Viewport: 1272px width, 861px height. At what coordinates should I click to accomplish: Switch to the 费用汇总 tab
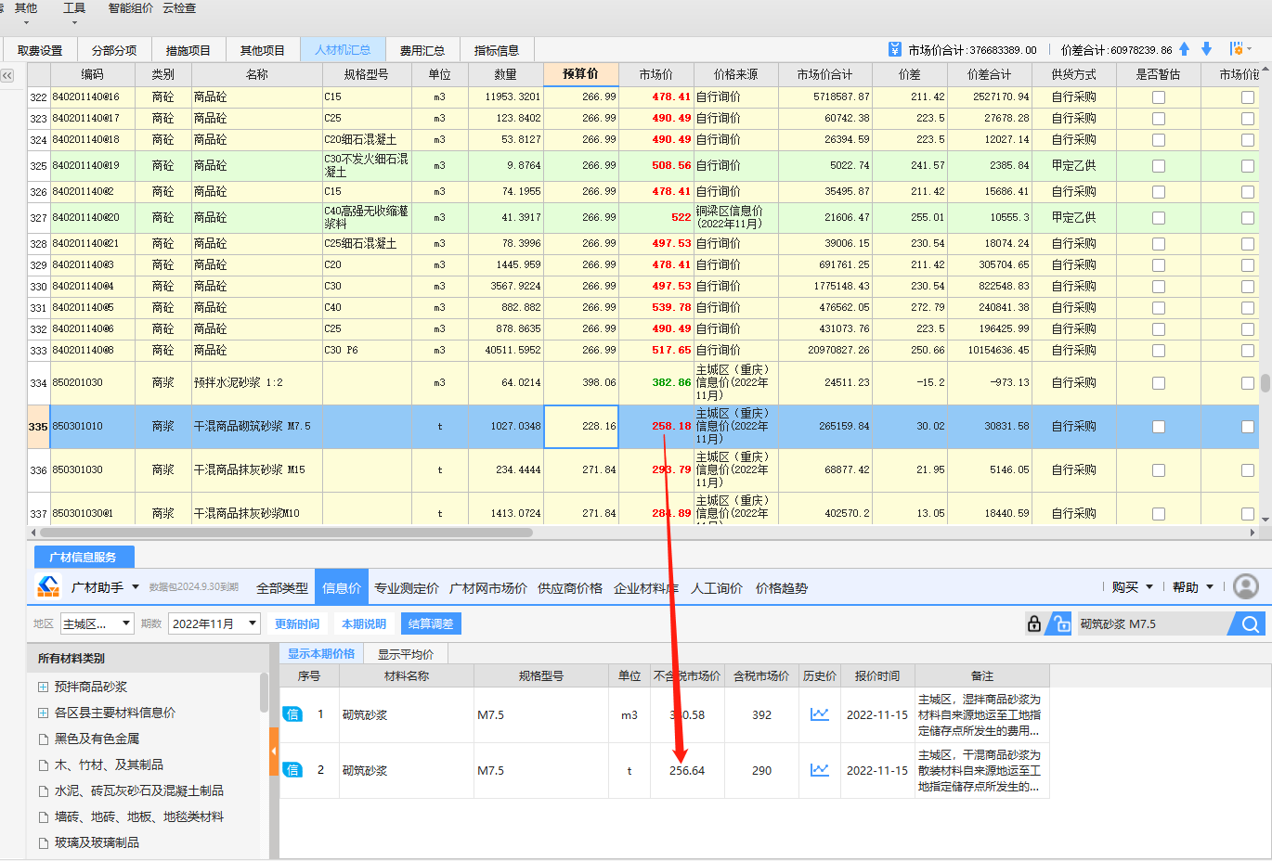tap(422, 50)
